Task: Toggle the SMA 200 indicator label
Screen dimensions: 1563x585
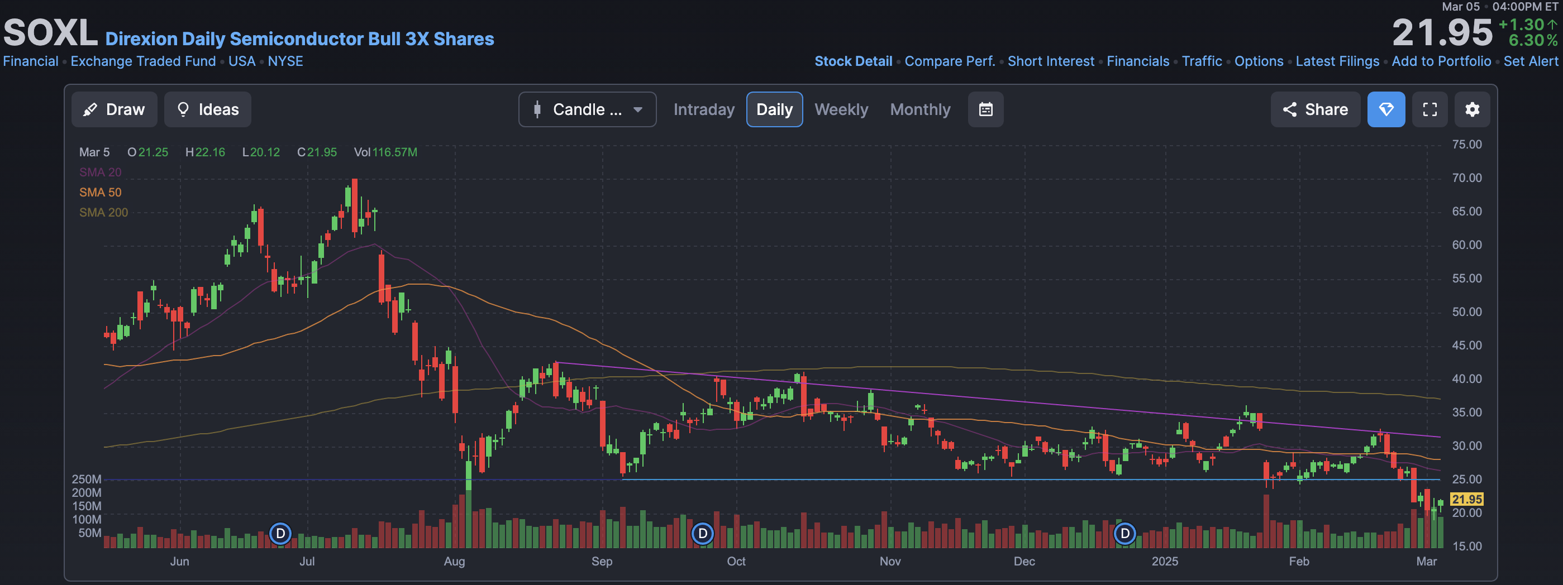Action: [x=103, y=212]
